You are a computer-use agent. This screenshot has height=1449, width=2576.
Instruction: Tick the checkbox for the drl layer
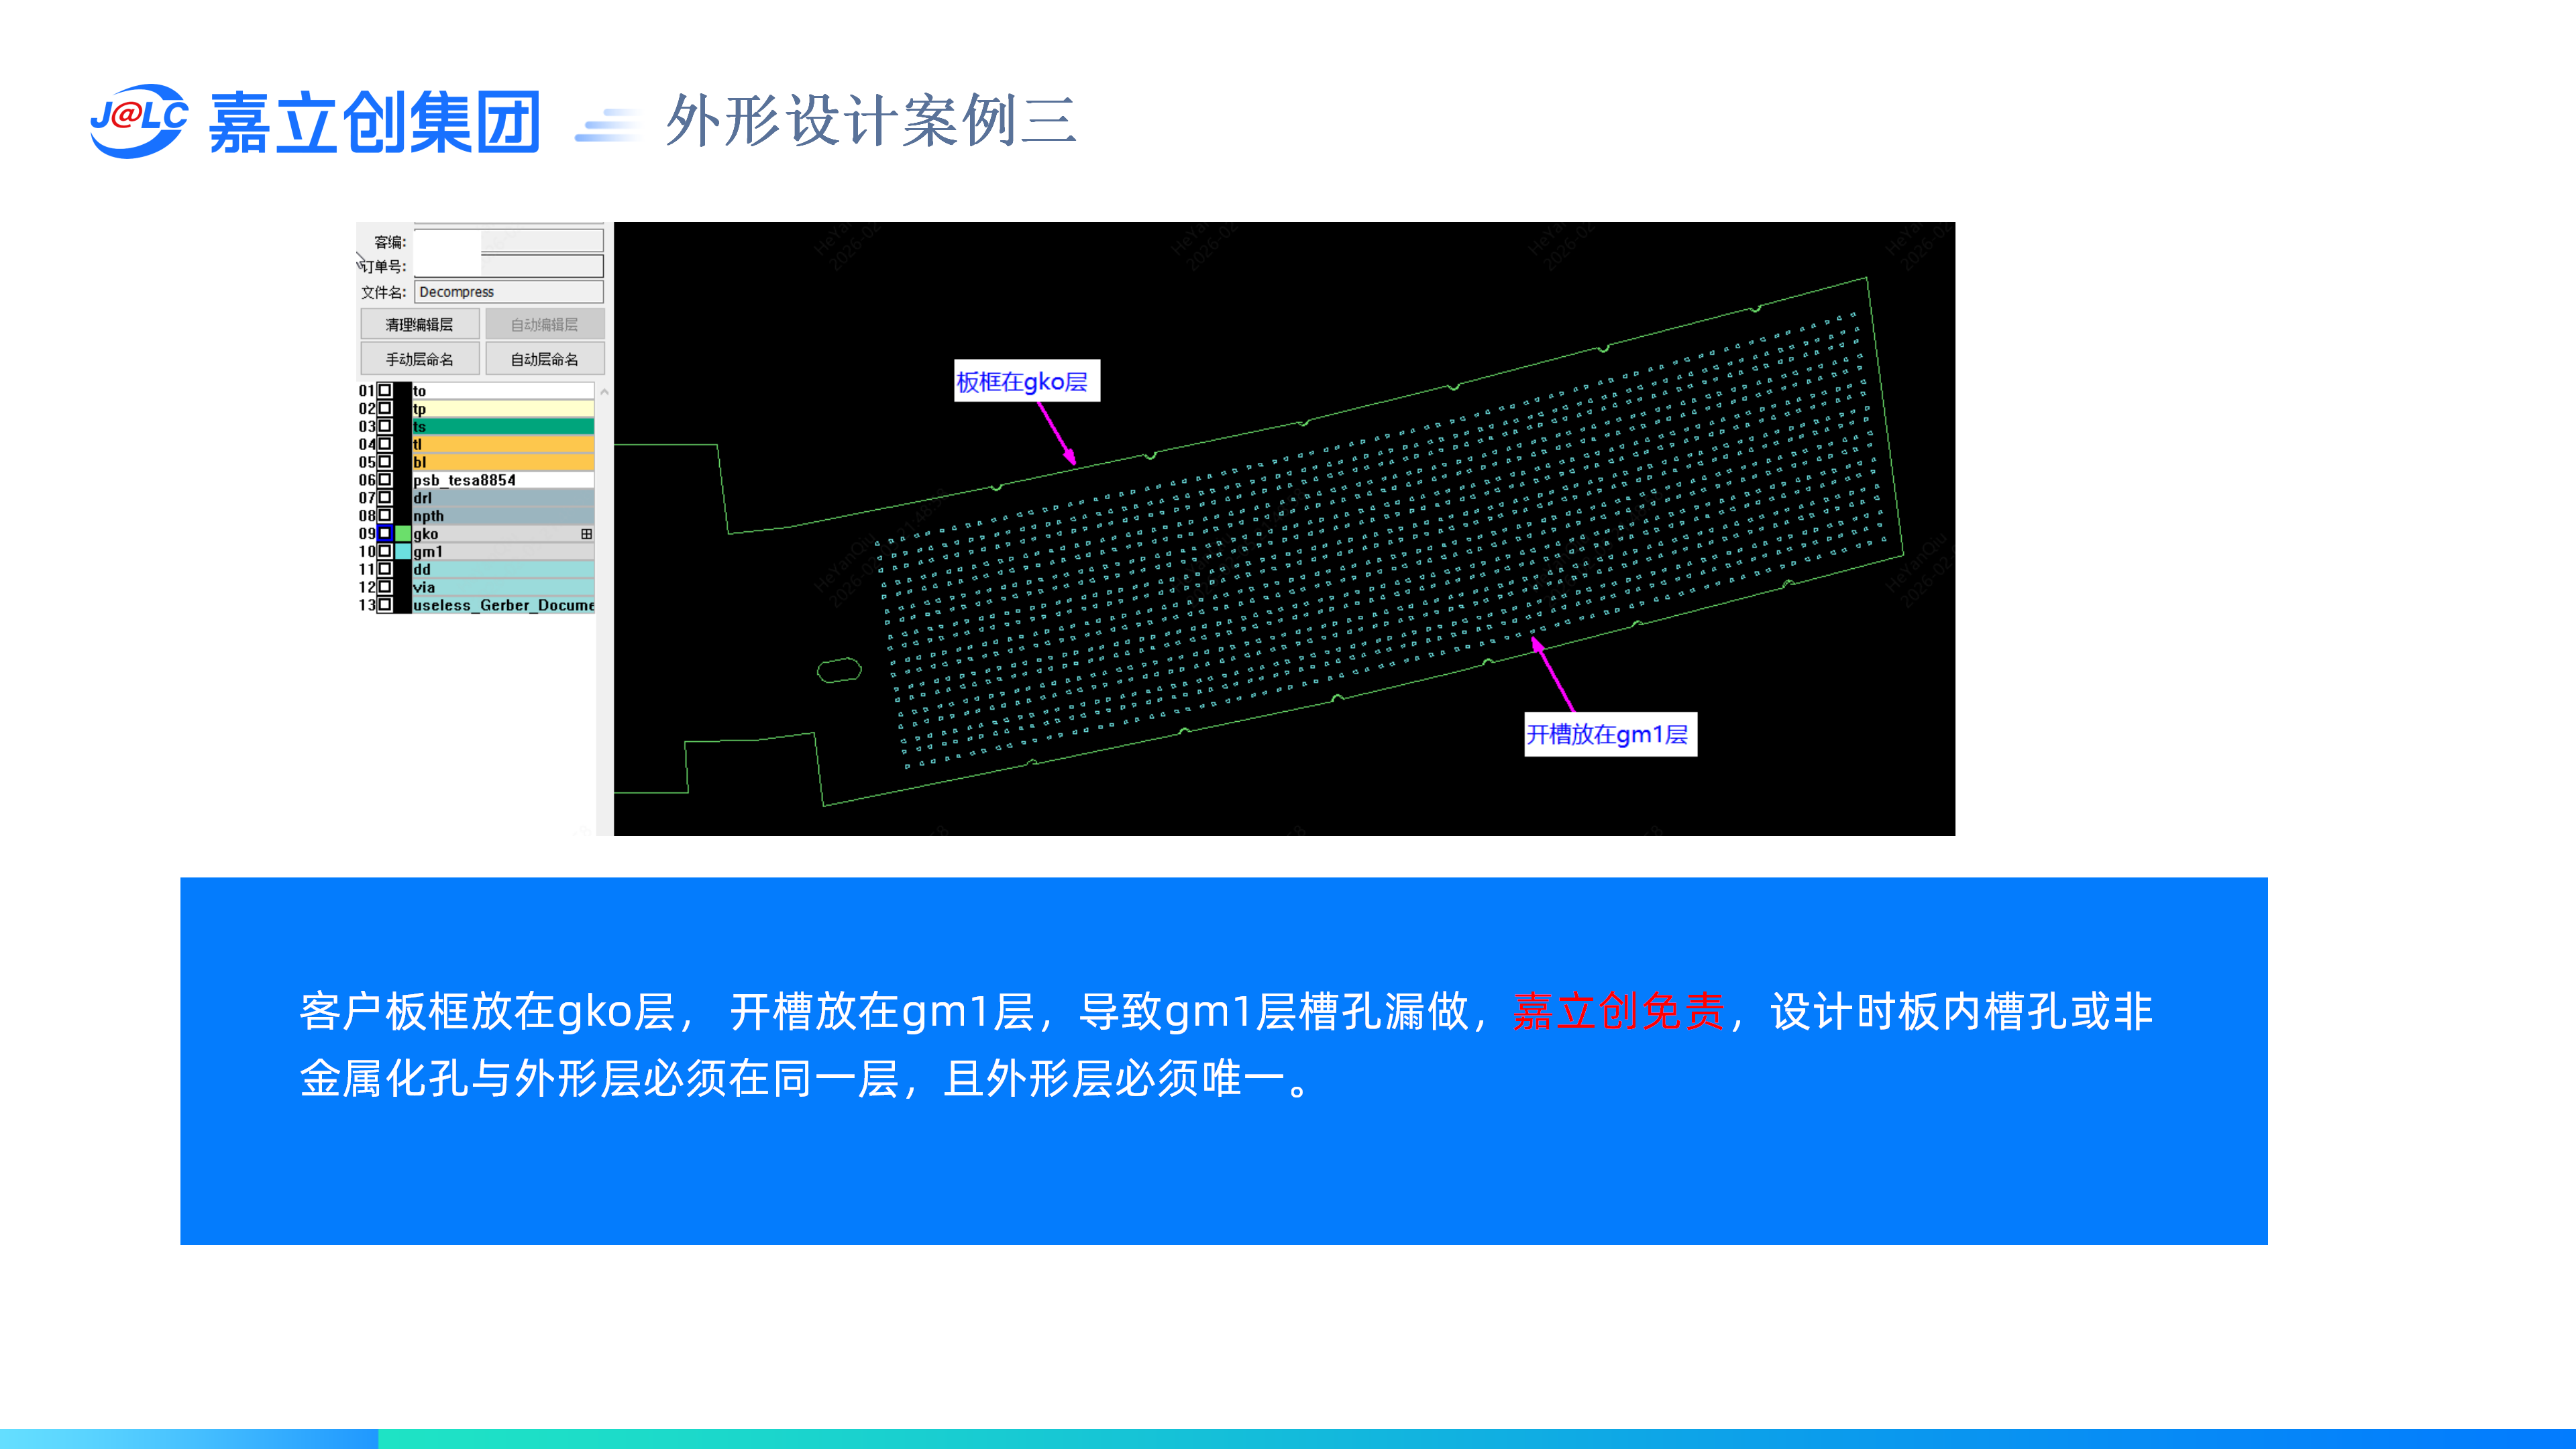pos(385,498)
